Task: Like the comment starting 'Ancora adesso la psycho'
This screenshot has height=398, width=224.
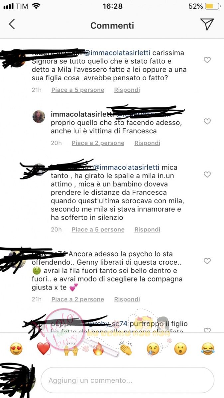Action: (x=207, y=261)
